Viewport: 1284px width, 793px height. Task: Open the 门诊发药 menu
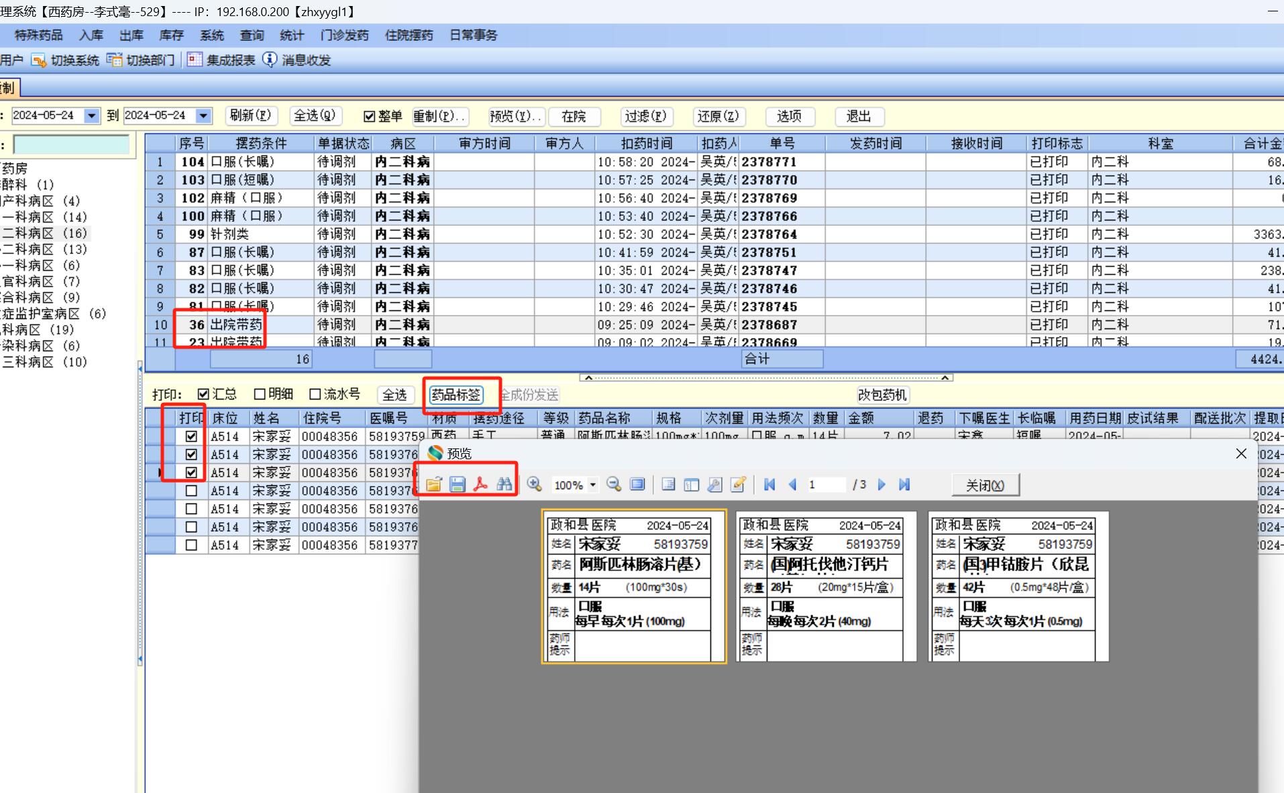coord(345,36)
